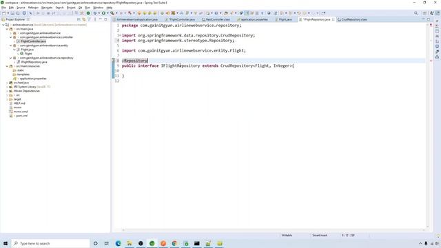Open Task View on the taskbar
This screenshot has width=441, height=248.
click(107, 243)
